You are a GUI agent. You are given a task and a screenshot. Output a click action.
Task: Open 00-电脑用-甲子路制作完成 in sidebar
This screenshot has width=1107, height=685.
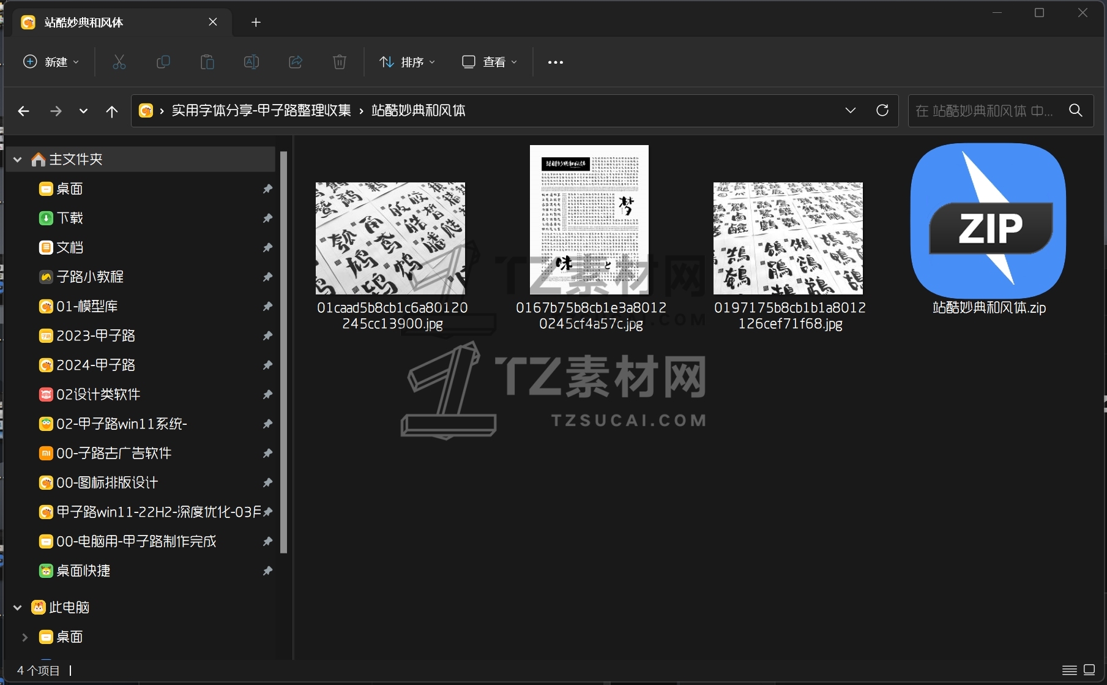[x=136, y=541]
